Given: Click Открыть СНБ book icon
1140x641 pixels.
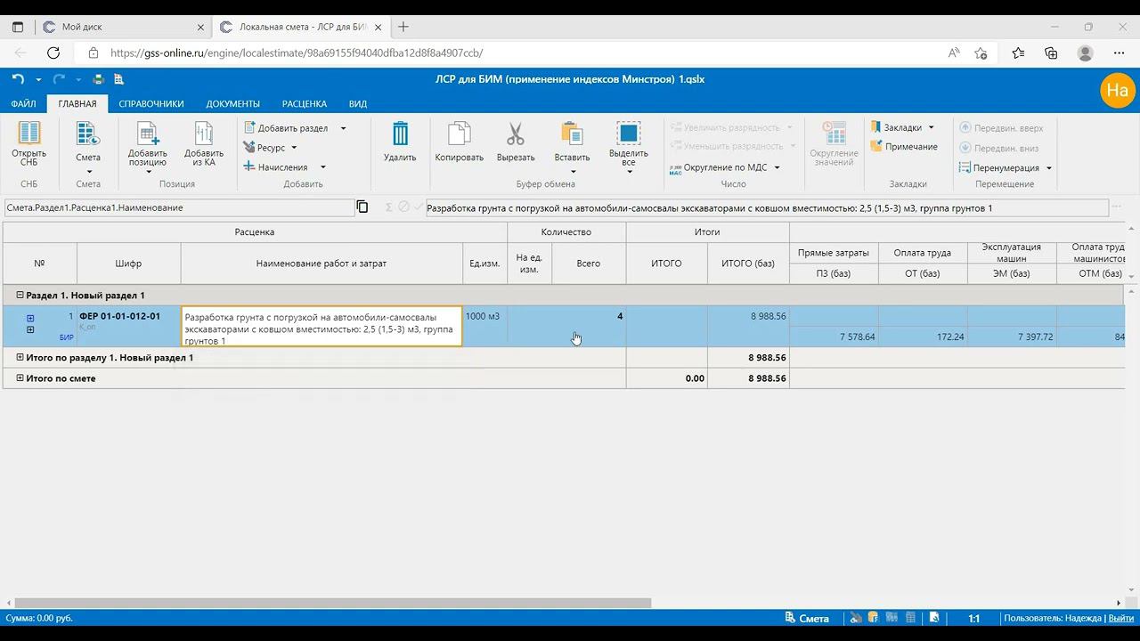Looking at the screenshot, I should [29, 134].
